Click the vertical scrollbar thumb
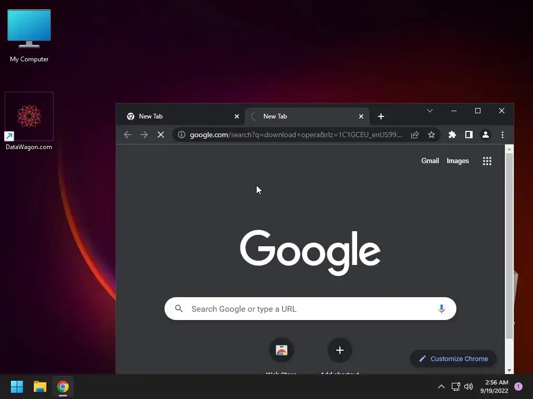 pos(509,246)
